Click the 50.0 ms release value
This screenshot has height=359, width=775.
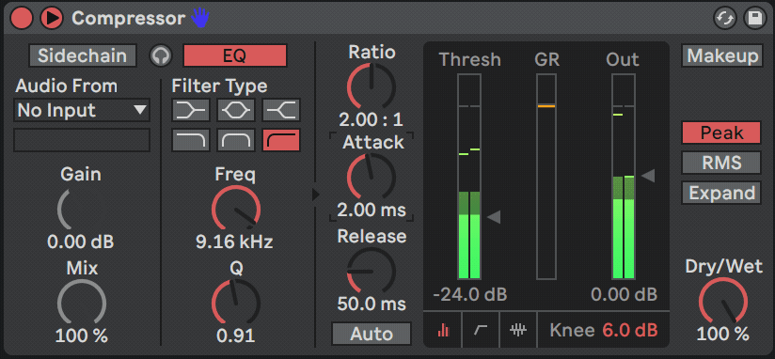click(372, 304)
